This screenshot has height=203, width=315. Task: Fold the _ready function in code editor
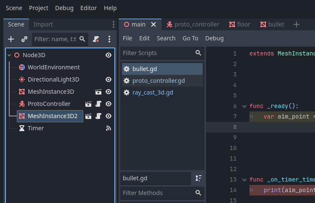pyautogui.click(x=244, y=106)
